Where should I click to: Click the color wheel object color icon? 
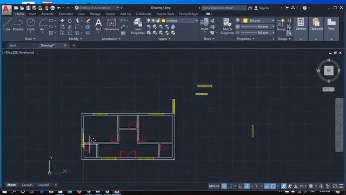pos(237,21)
